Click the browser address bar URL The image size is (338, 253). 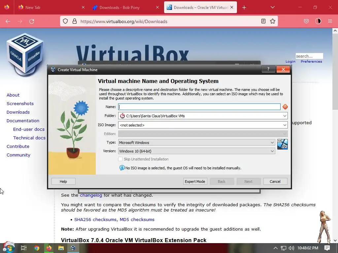pos(124,21)
